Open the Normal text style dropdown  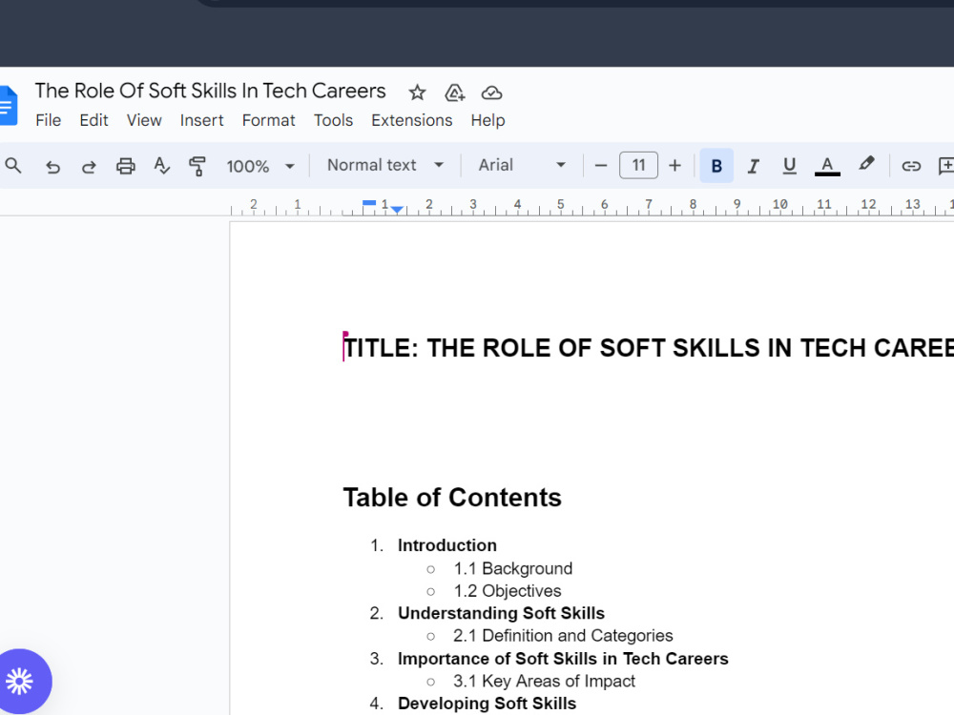(385, 165)
